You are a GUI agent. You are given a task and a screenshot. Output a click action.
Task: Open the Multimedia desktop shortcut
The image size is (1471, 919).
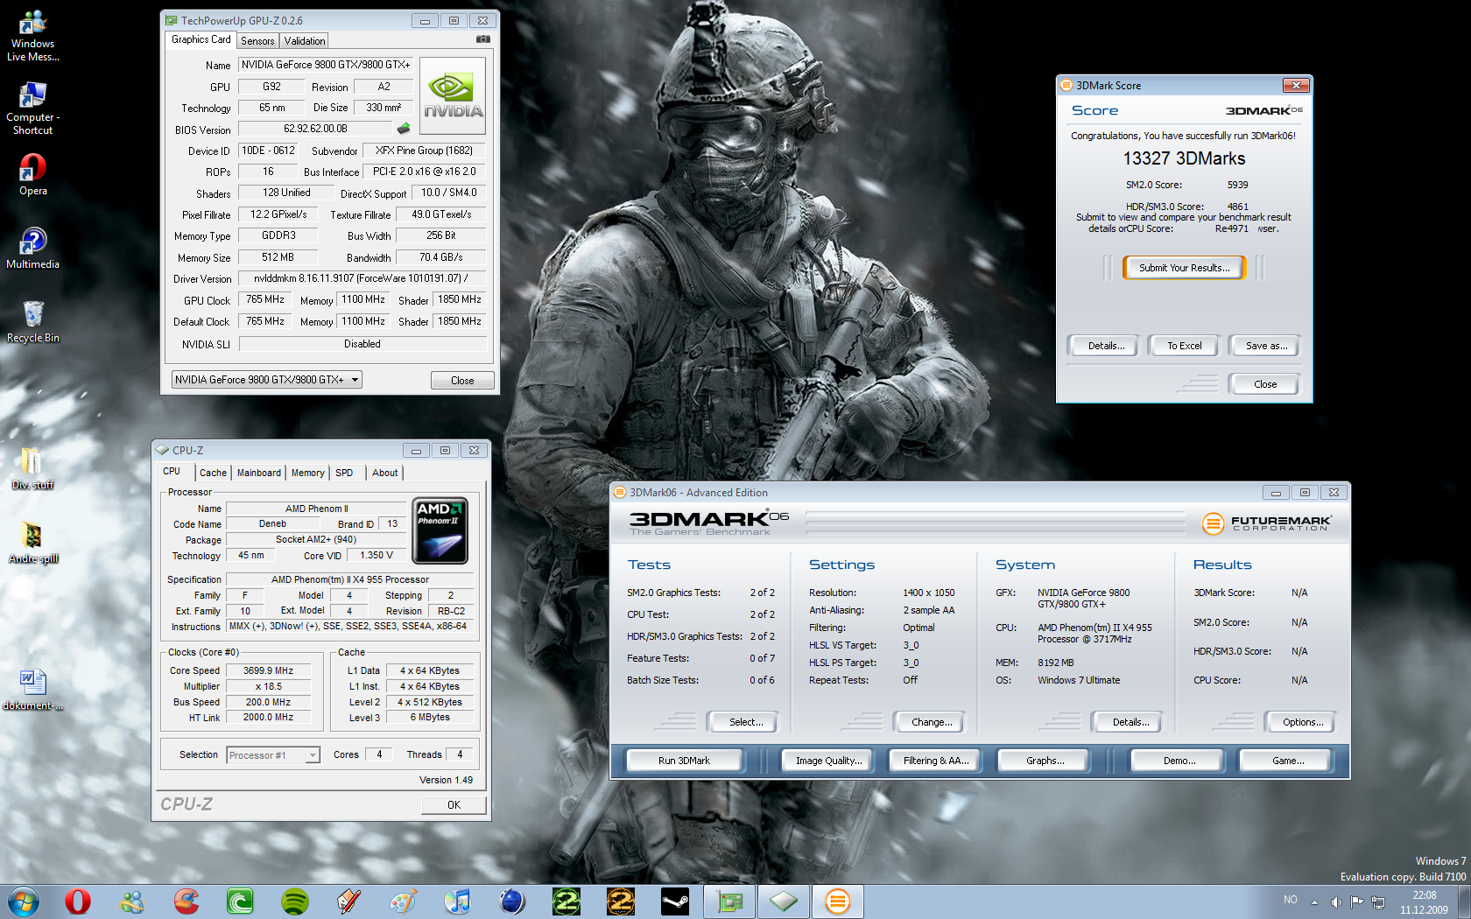point(33,249)
